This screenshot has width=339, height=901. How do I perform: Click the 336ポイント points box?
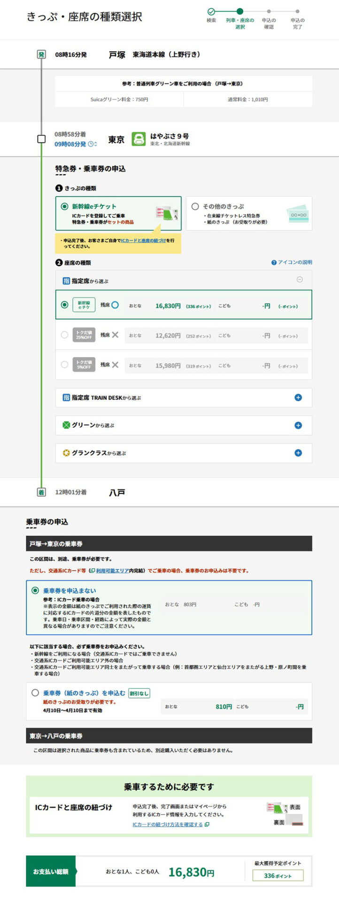[x=277, y=876]
